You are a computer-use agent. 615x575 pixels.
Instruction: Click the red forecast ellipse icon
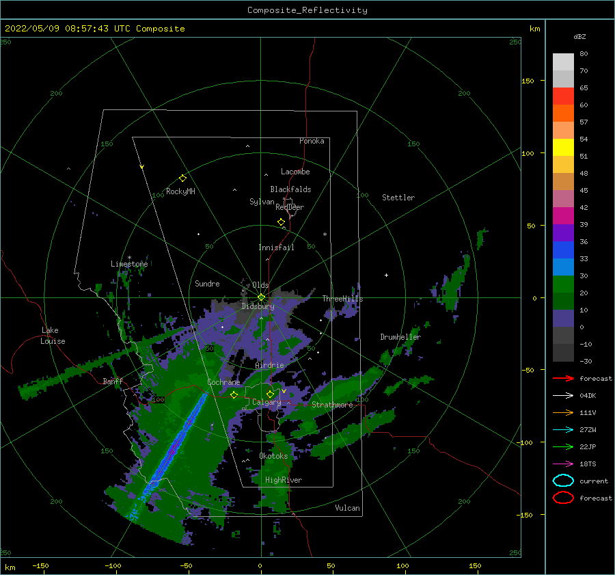563,498
